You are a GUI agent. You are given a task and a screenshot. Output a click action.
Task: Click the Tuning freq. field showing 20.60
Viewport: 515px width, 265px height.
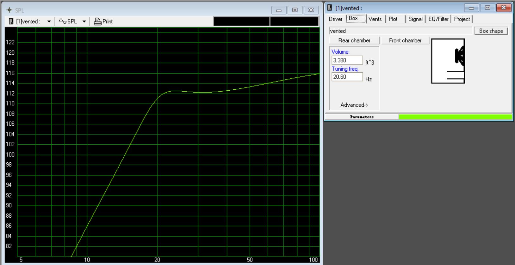(x=347, y=77)
